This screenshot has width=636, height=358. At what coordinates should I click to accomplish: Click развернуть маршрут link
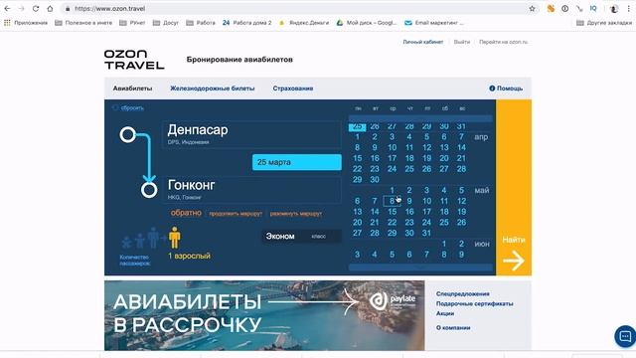click(296, 214)
